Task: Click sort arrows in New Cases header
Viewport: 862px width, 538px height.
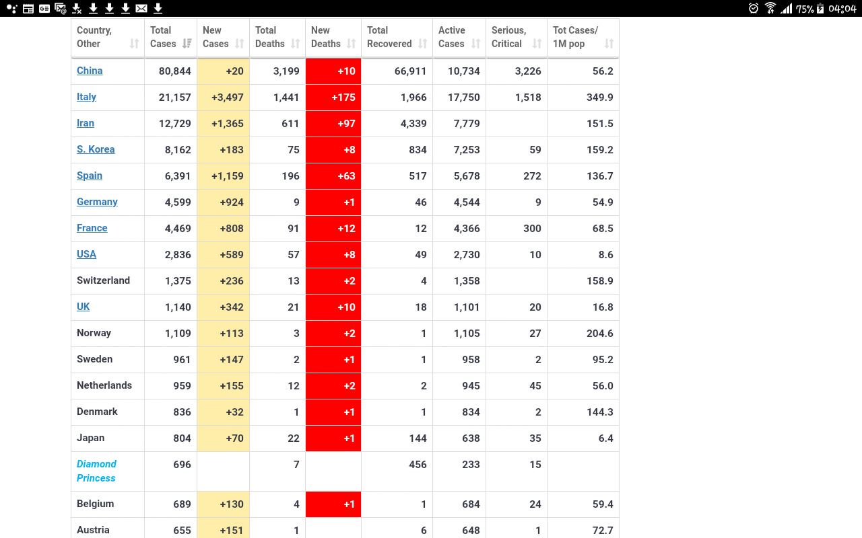Action: point(240,44)
